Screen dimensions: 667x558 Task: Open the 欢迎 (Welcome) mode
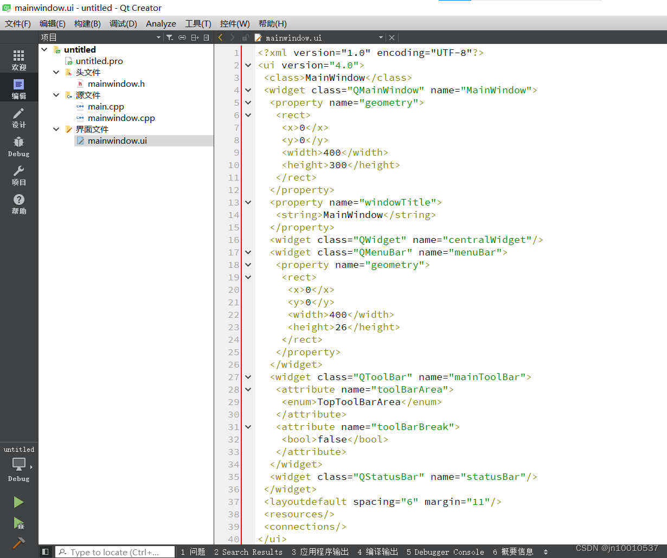click(19, 60)
